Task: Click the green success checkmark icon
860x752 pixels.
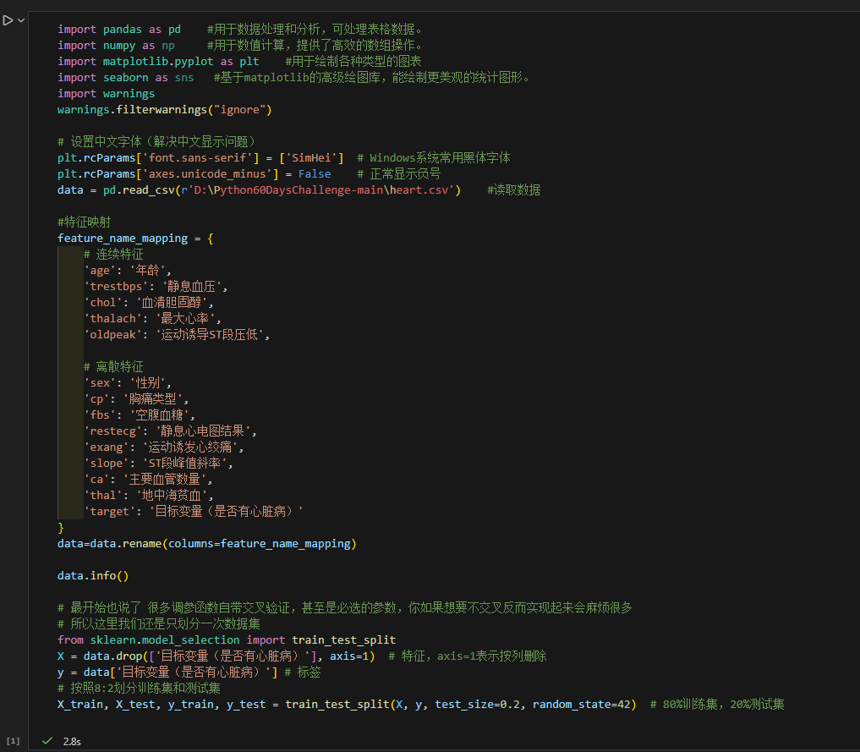Action: [x=47, y=741]
